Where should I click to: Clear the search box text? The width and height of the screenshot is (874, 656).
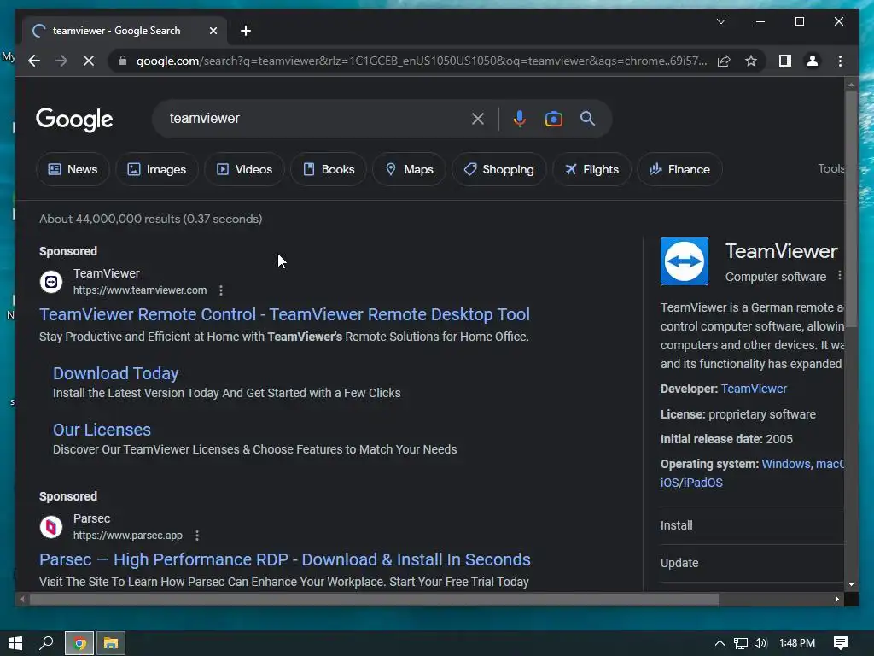[478, 118]
